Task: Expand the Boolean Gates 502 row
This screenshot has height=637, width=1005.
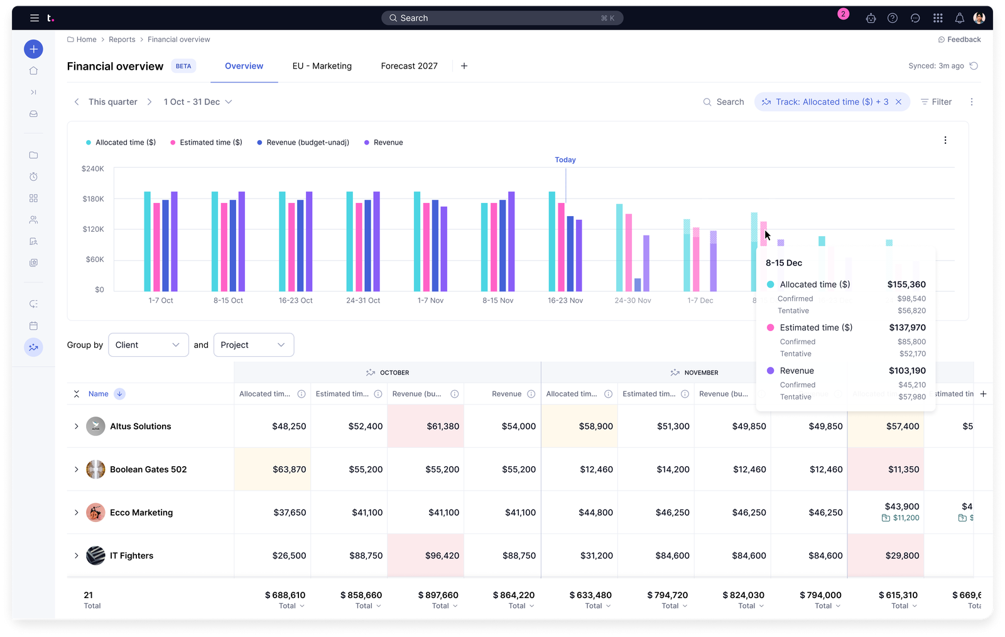Action: pyautogui.click(x=77, y=469)
